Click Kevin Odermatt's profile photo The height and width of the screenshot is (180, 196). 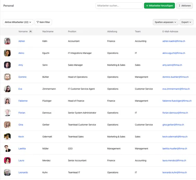pos(7,136)
